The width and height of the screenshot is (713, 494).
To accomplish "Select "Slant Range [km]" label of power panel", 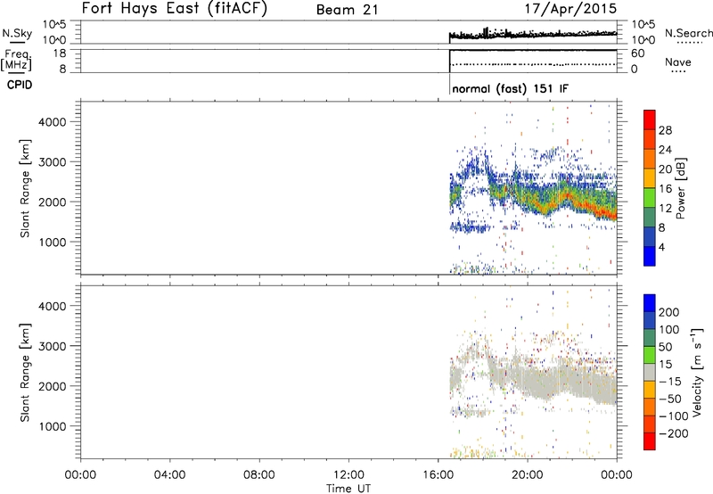I will (x=25, y=188).
